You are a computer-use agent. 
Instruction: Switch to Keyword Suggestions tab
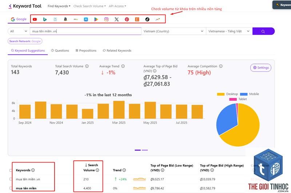(28, 50)
